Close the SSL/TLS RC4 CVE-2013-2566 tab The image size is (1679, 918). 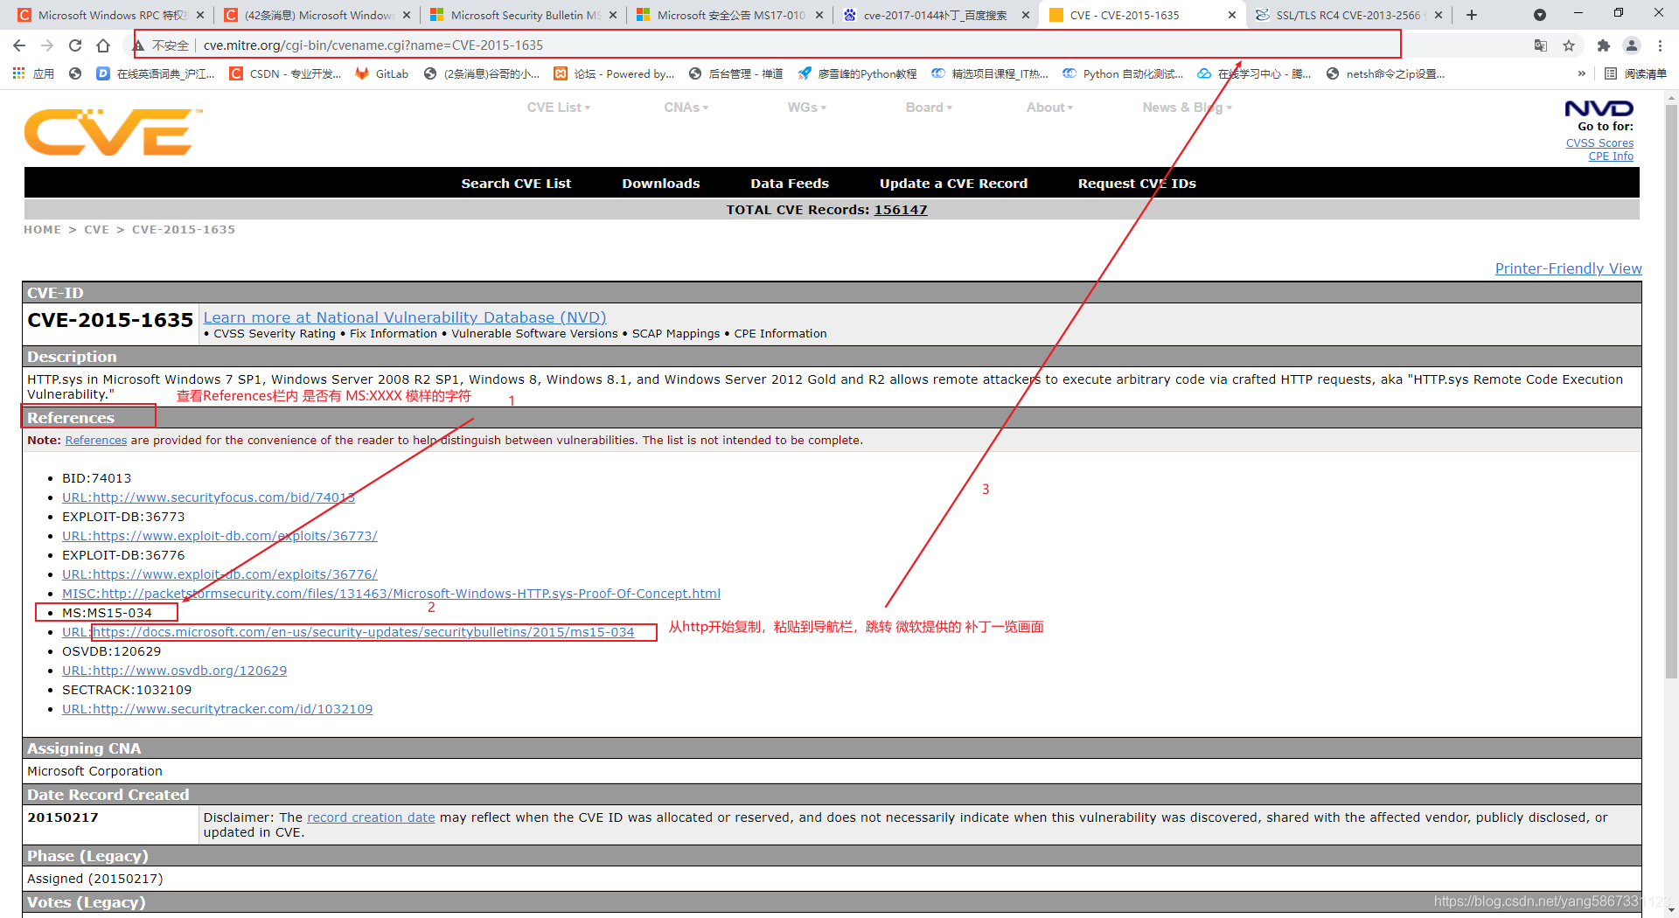click(1439, 15)
